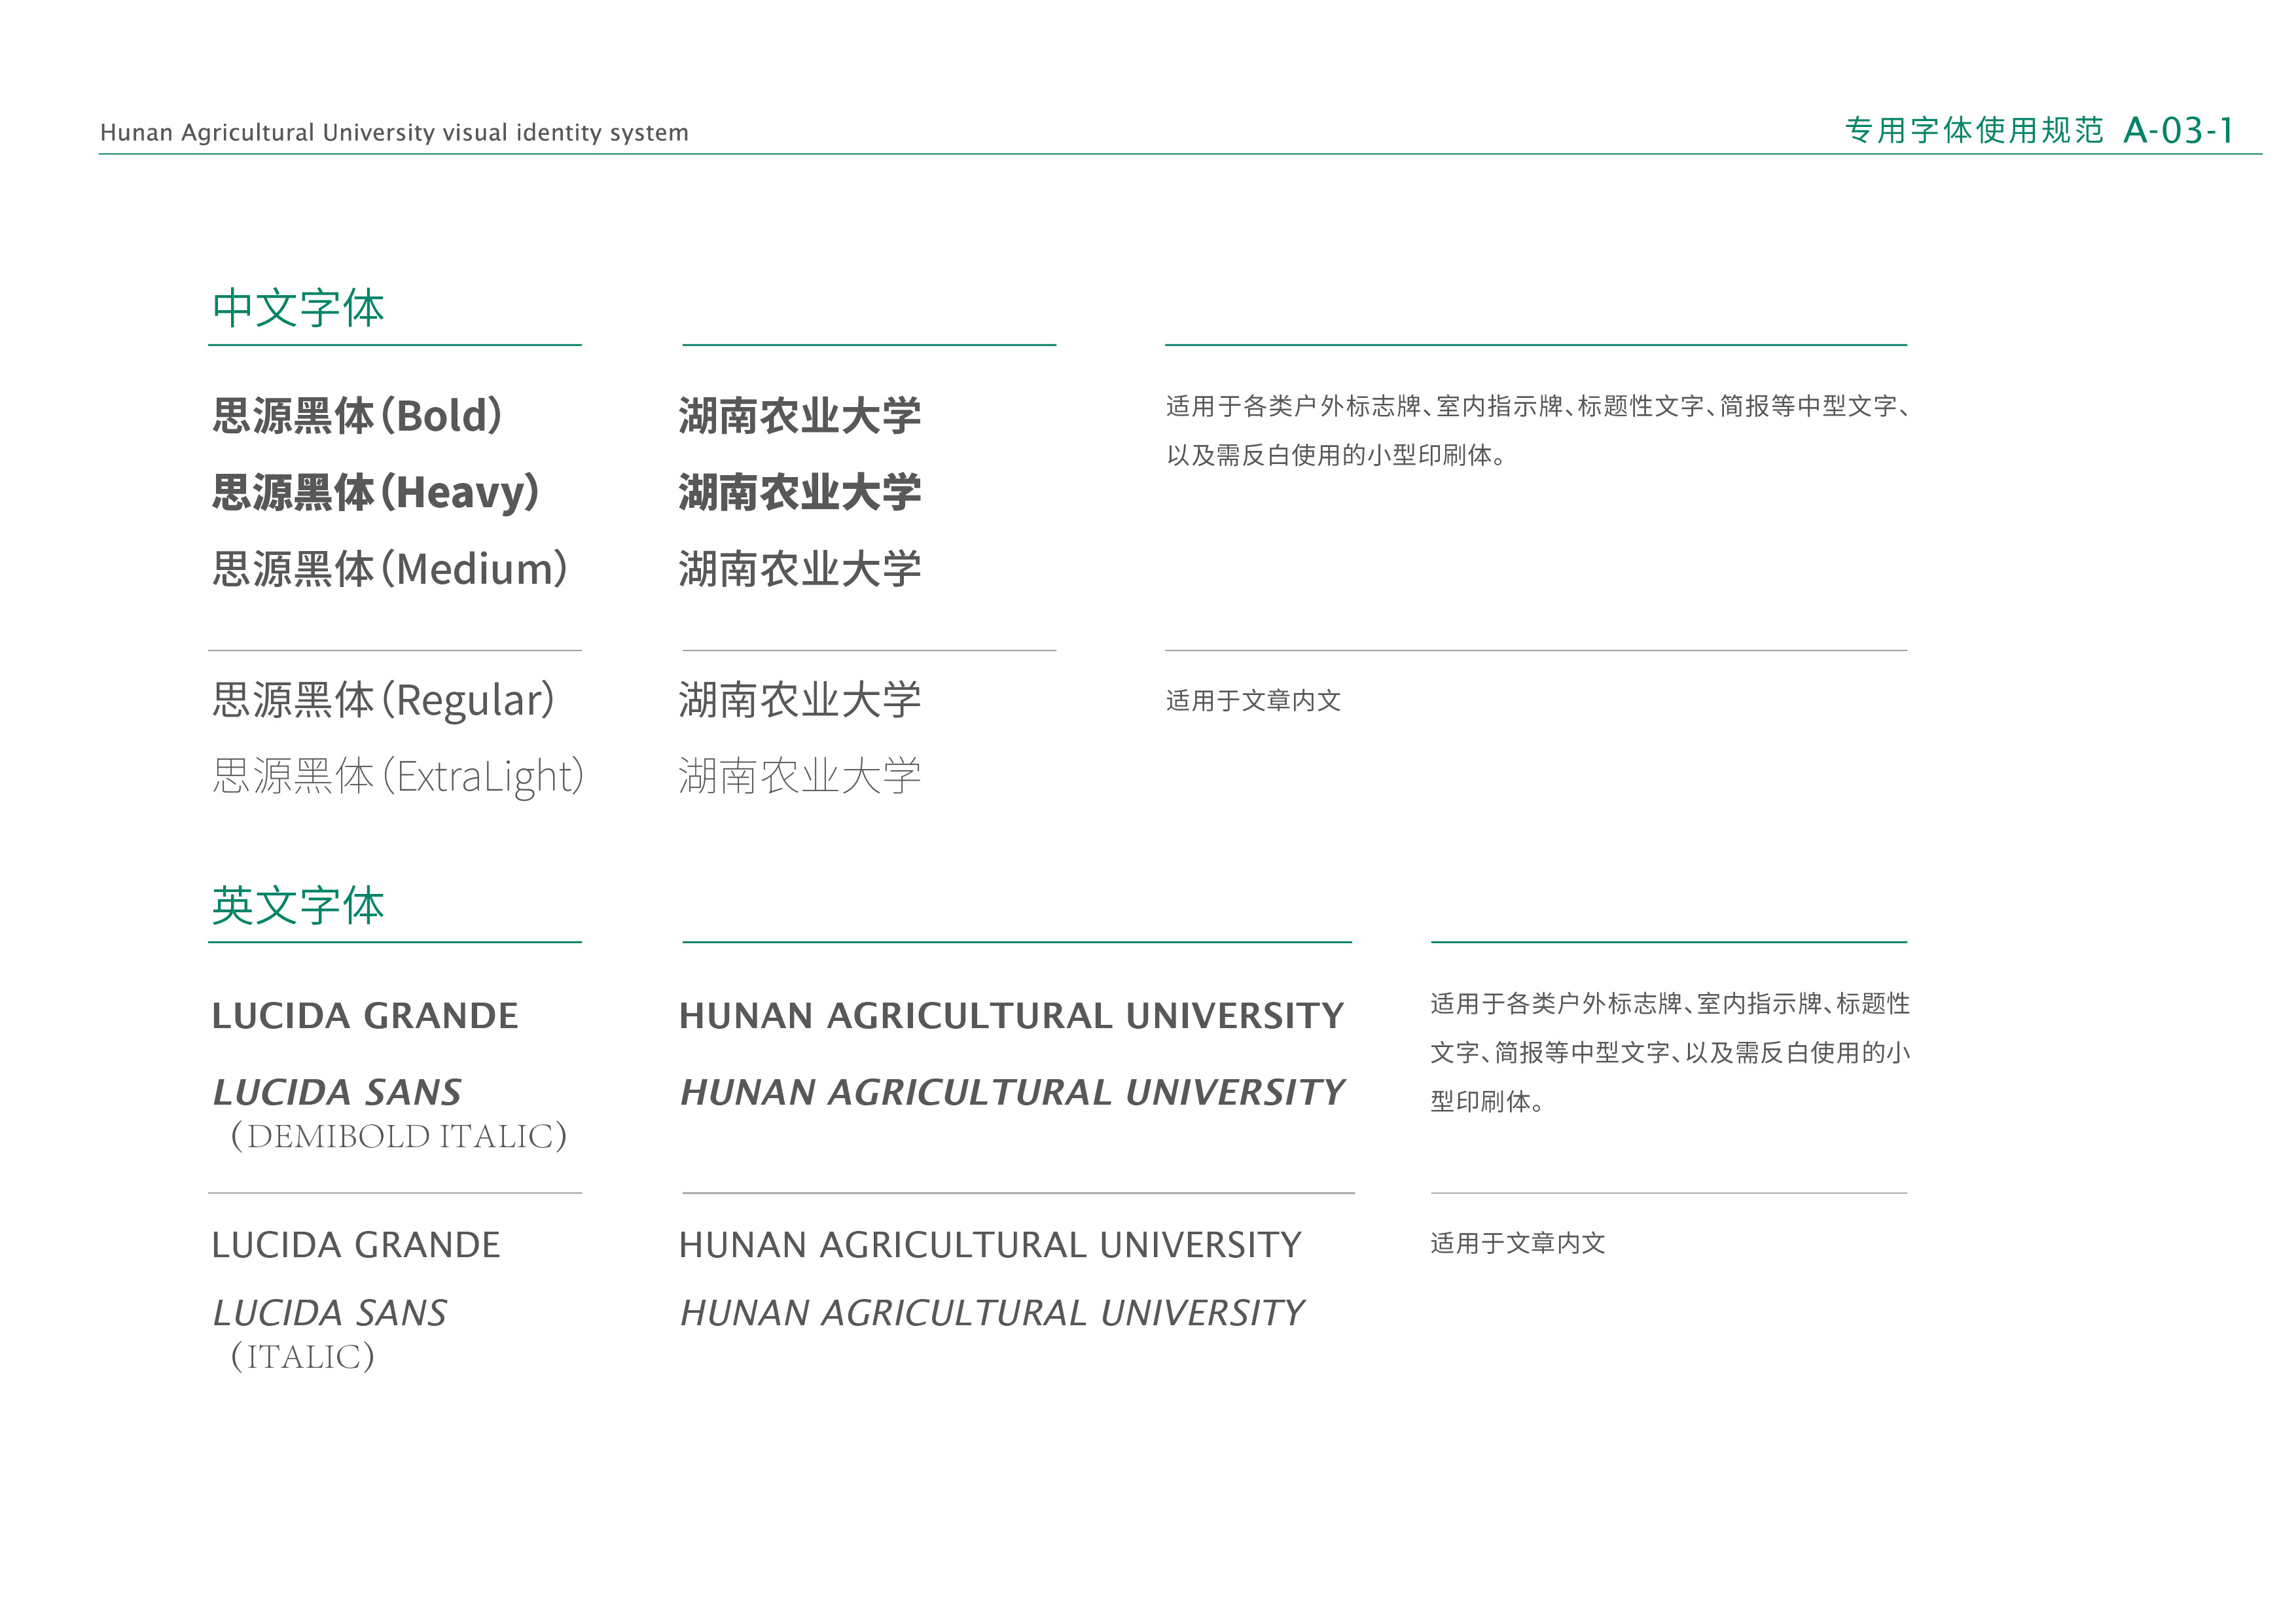Viewport: 2296px width, 1623px height.
Task: Click the 思源黑体(Heavy) font label
Action: [376, 492]
